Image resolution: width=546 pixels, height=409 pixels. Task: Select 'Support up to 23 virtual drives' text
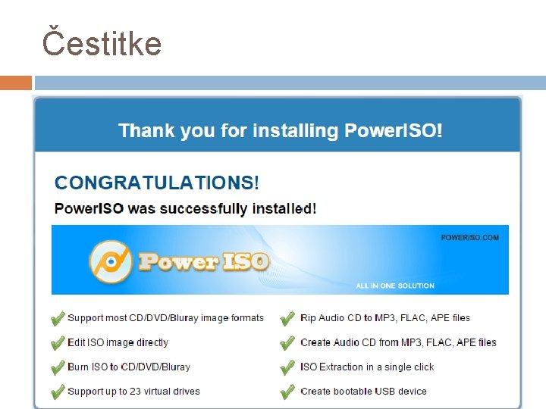tap(133, 392)
